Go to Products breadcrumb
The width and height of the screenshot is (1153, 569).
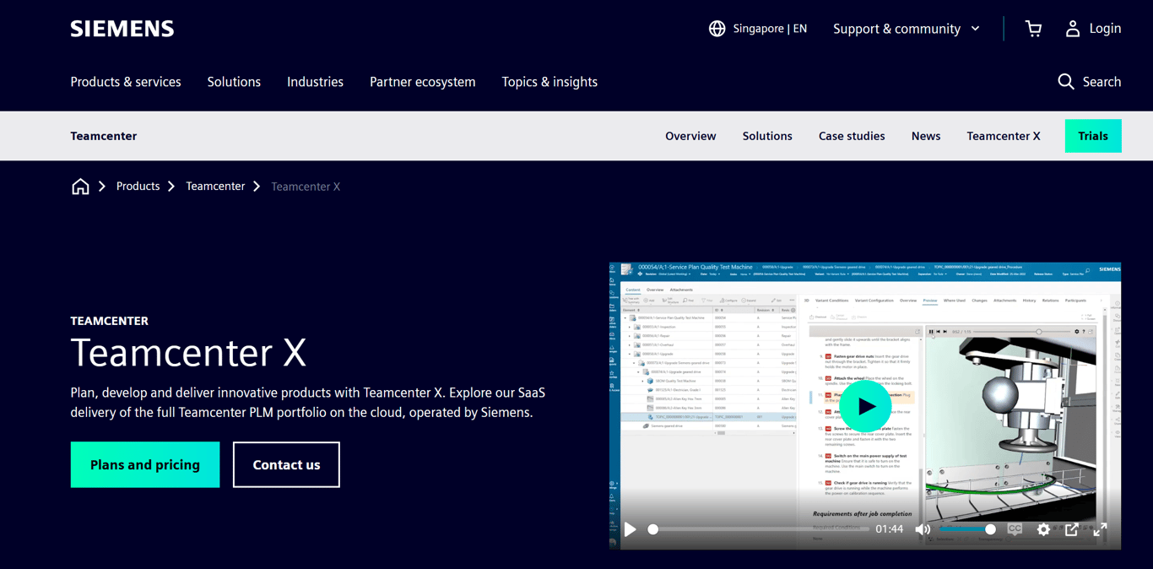138,187
